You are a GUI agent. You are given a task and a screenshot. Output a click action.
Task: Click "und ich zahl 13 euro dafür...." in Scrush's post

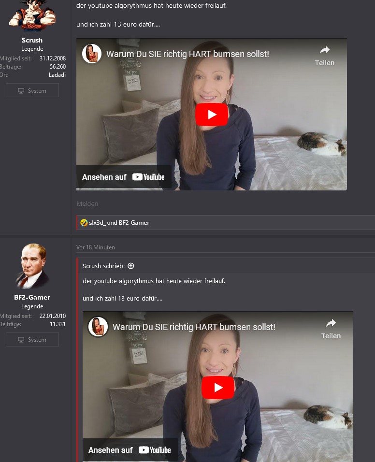tap(118, 25)
